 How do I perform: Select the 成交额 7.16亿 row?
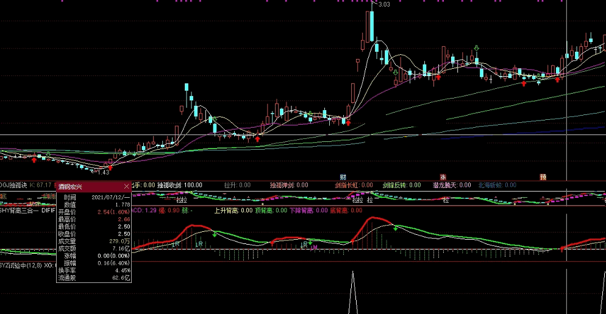pyautogui.click(x=94, y=248)
